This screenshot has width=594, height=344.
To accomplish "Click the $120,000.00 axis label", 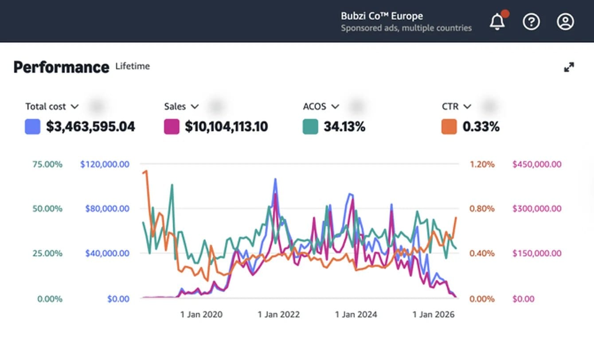I will (105, 164).
